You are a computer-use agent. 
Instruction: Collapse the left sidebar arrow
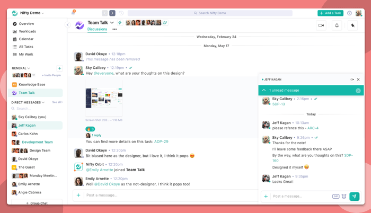(68, 24)
